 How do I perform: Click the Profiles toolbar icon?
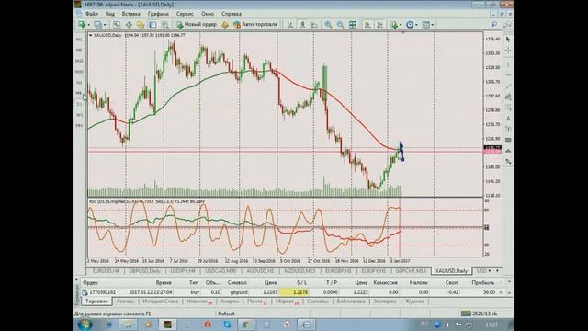97,25
